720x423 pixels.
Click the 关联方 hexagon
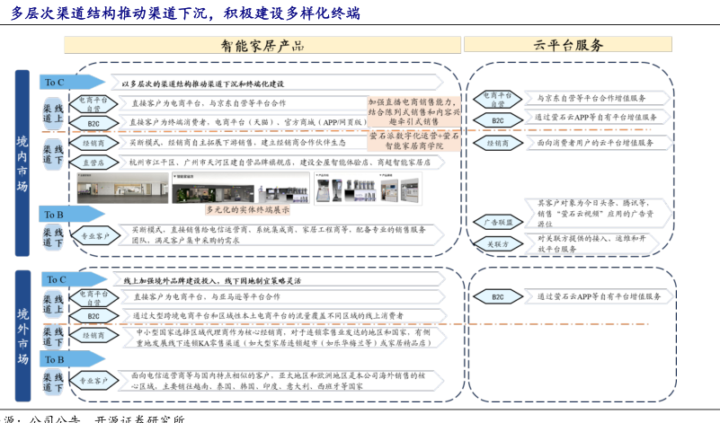pos(498,244)
